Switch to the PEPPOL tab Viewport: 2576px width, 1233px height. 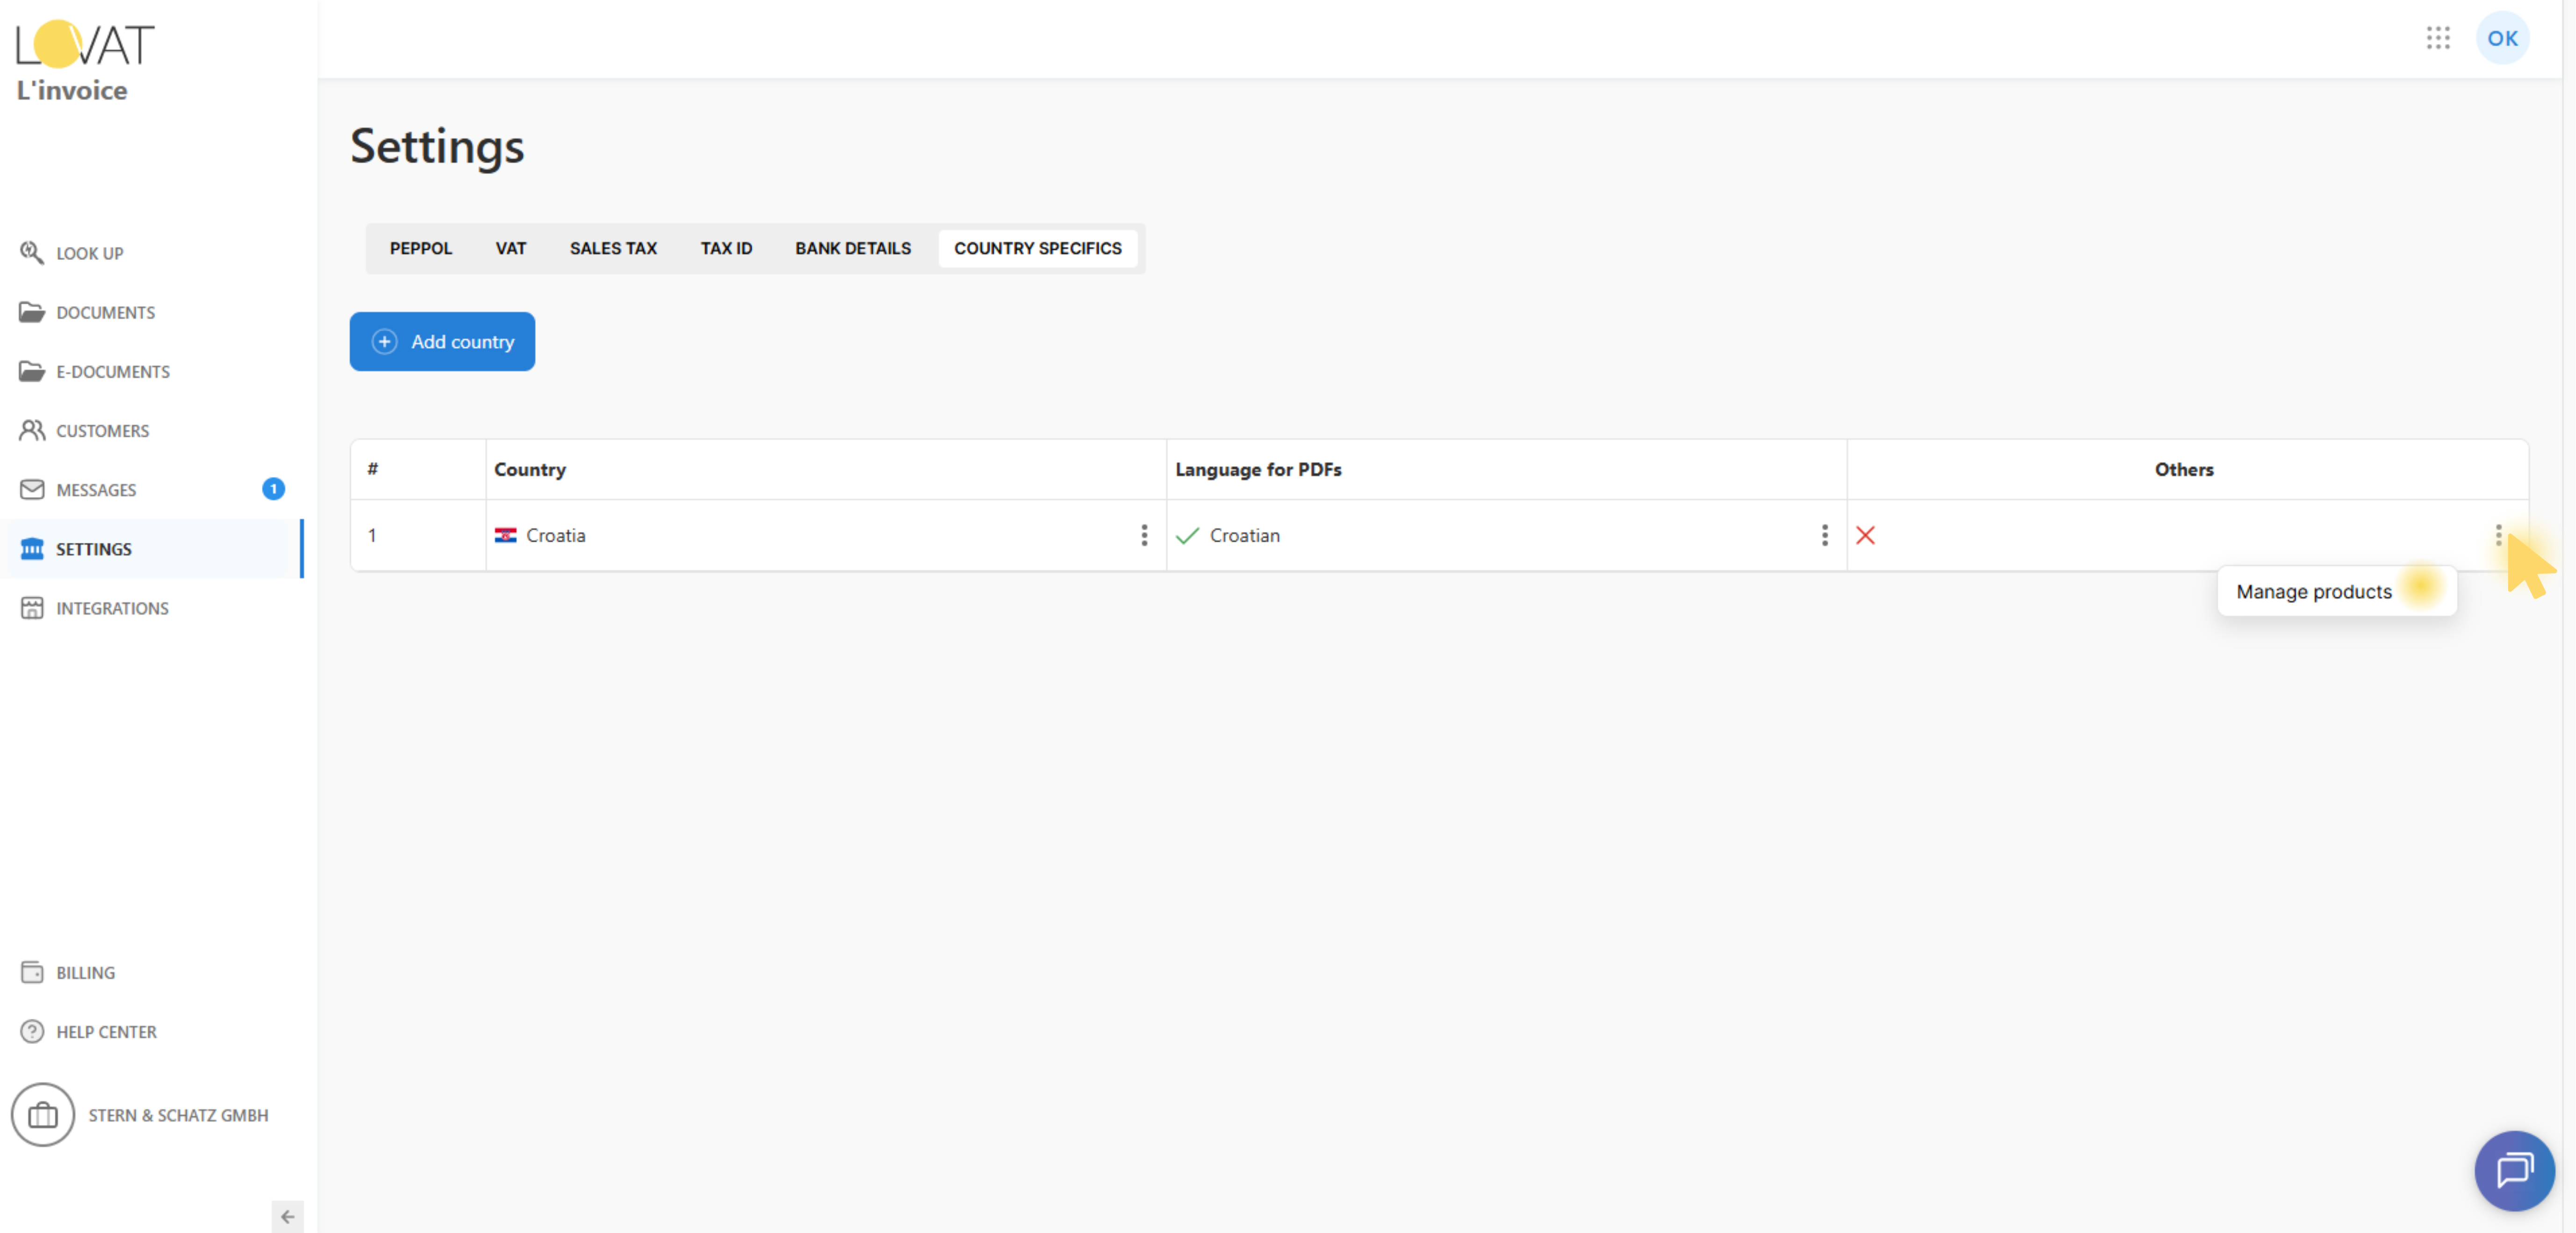point(420,248)
